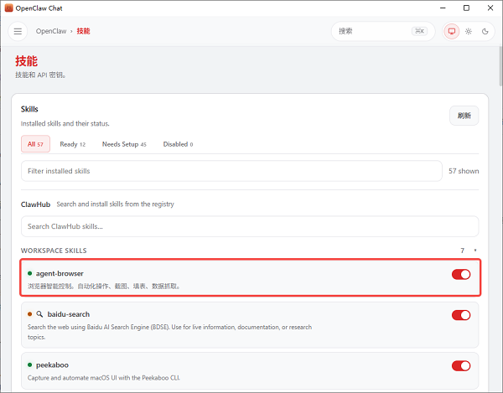This screenshot has width=503, height=393.
Task: Go to OpenClaw breadcrumb link
Action: (51, 31)
